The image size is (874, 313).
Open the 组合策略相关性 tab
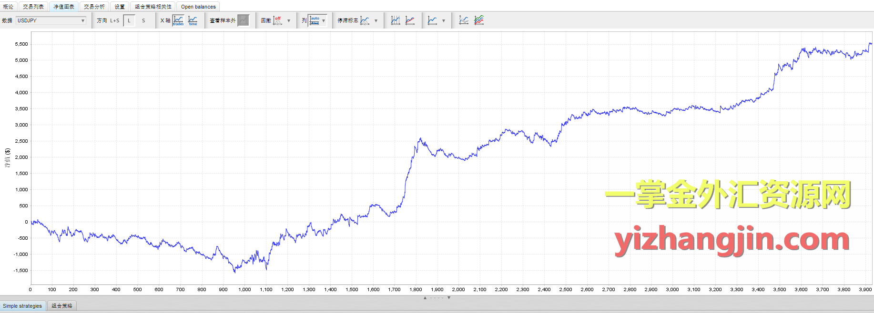click(x=153, y=7)
